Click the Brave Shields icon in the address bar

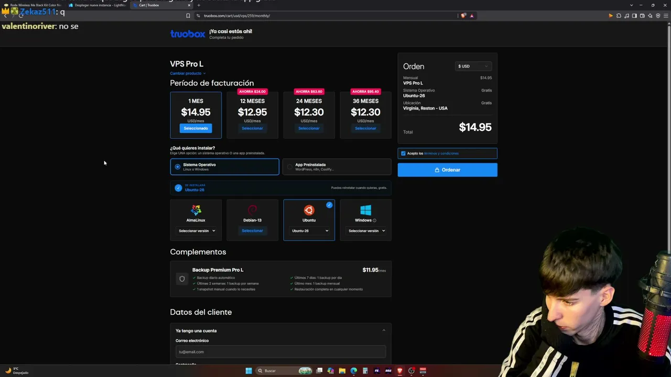click(x=463, y=16)
